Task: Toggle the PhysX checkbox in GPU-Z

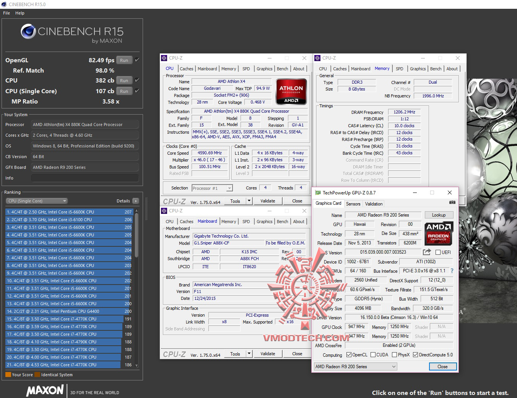Action: (394, 355)
